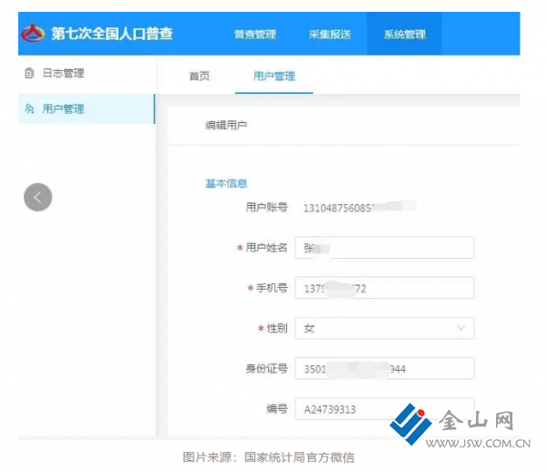Select the 系统管理 top menu
This screenshot has width=547, height=471.
[x=404, y=35]
